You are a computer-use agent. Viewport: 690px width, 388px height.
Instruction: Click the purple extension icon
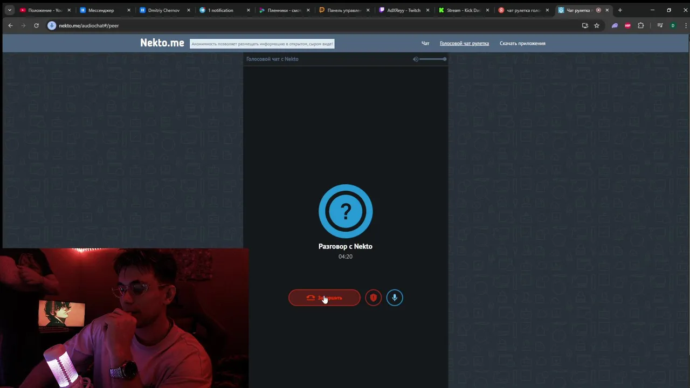615,25
